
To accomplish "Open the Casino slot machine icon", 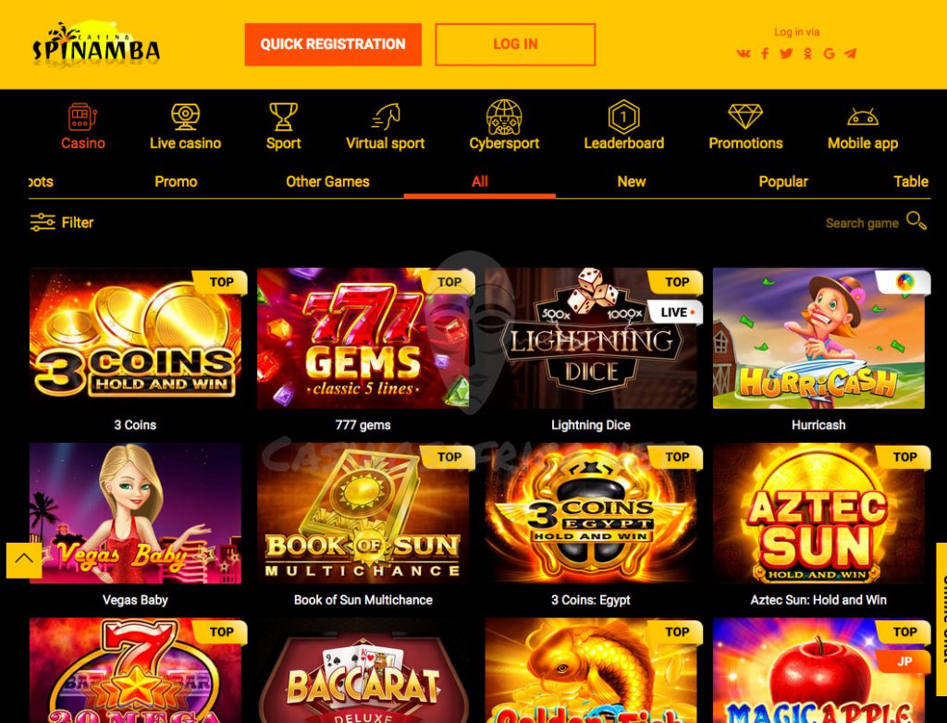I will 82,116.
